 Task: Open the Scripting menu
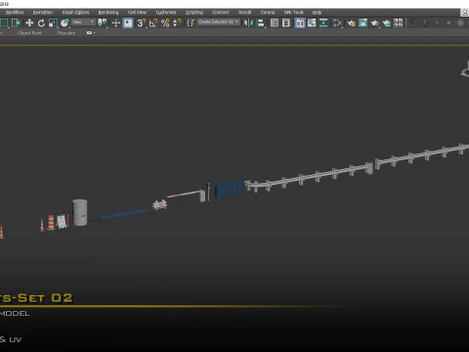tap(194, 13)
